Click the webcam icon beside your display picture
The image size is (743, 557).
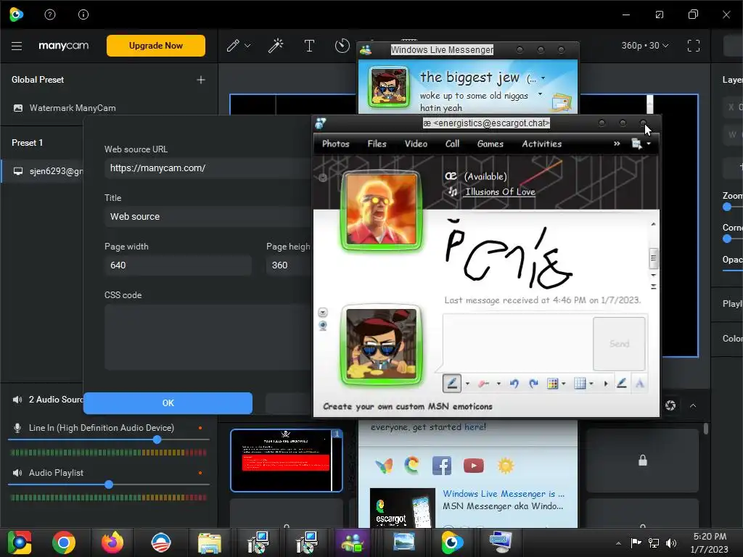pyautogui.click(x=323, y=326)
